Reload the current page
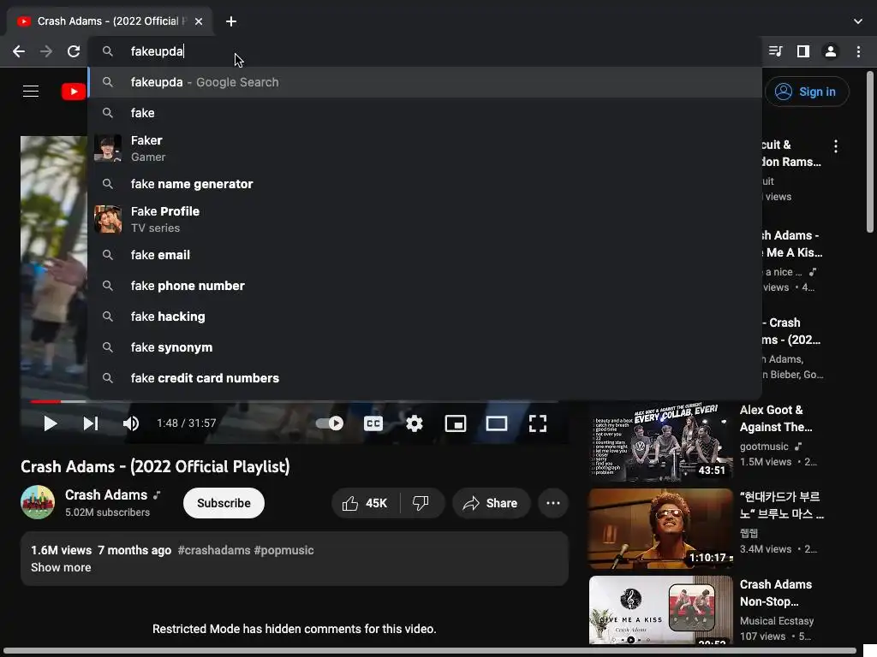877x657 pixels. click(74, 51)
